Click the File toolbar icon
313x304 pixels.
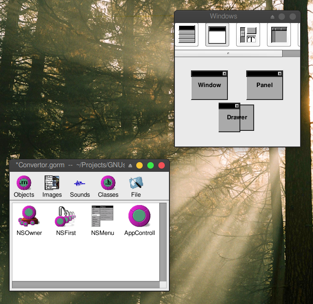pyautogui.click(x=136, y=187)
